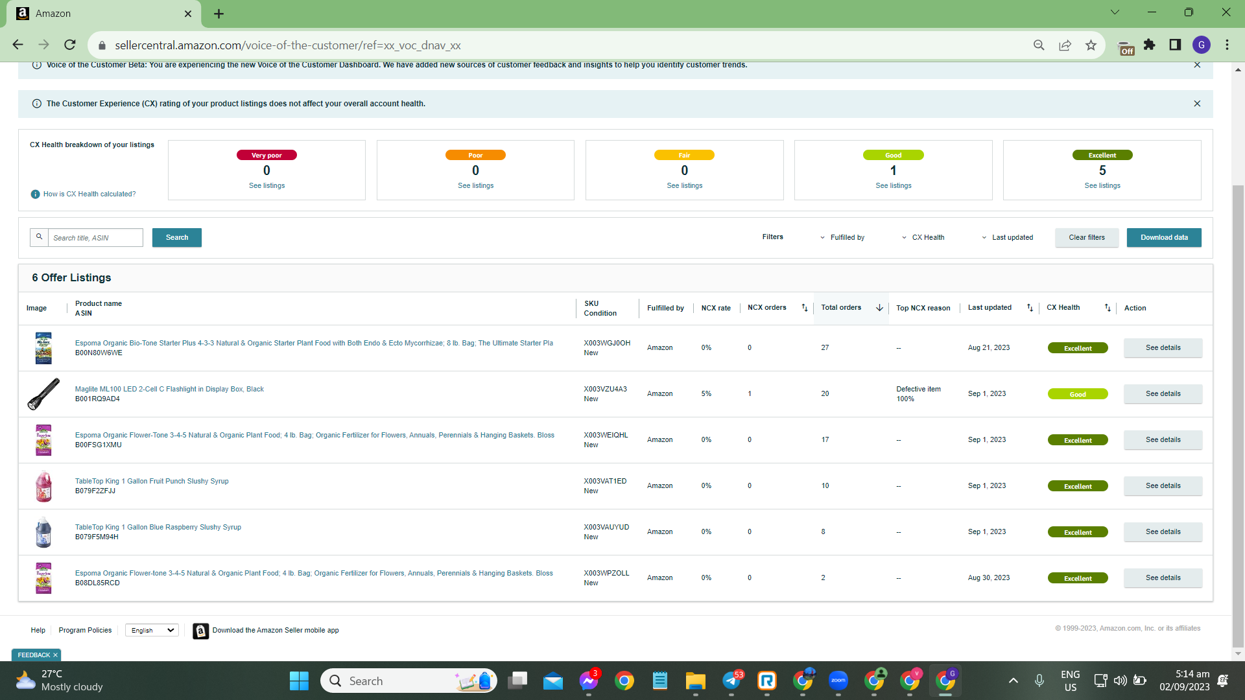Click the browser back arrow
Viewport: 1245px width, 700px height.
tap(18, 45)
